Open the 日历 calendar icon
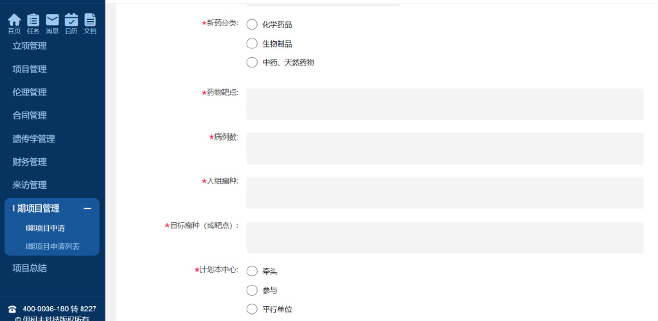658x321 pixels. point(71,21)
